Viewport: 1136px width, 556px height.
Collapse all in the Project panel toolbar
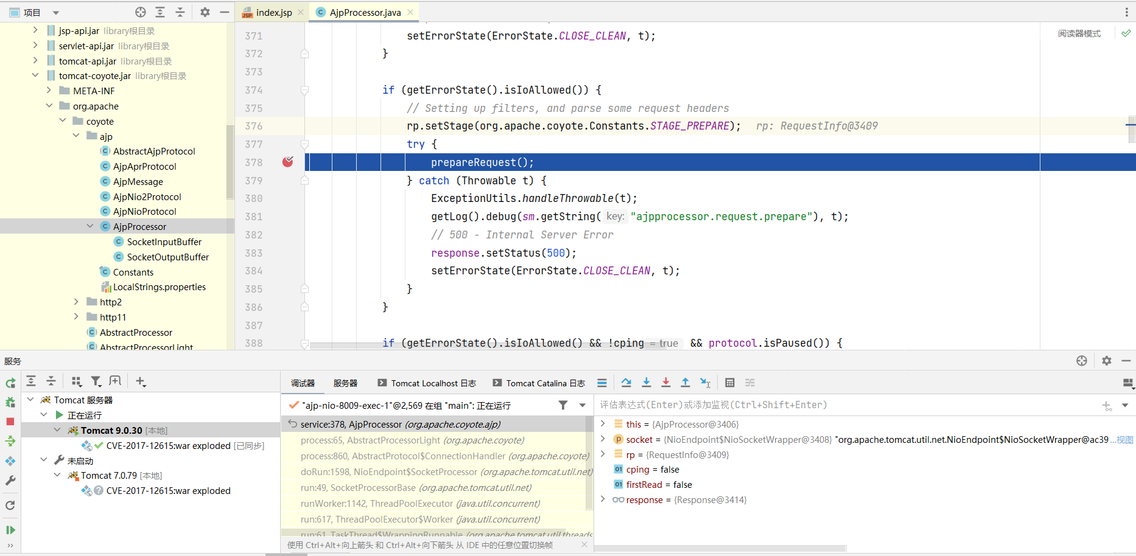point(180,12)
